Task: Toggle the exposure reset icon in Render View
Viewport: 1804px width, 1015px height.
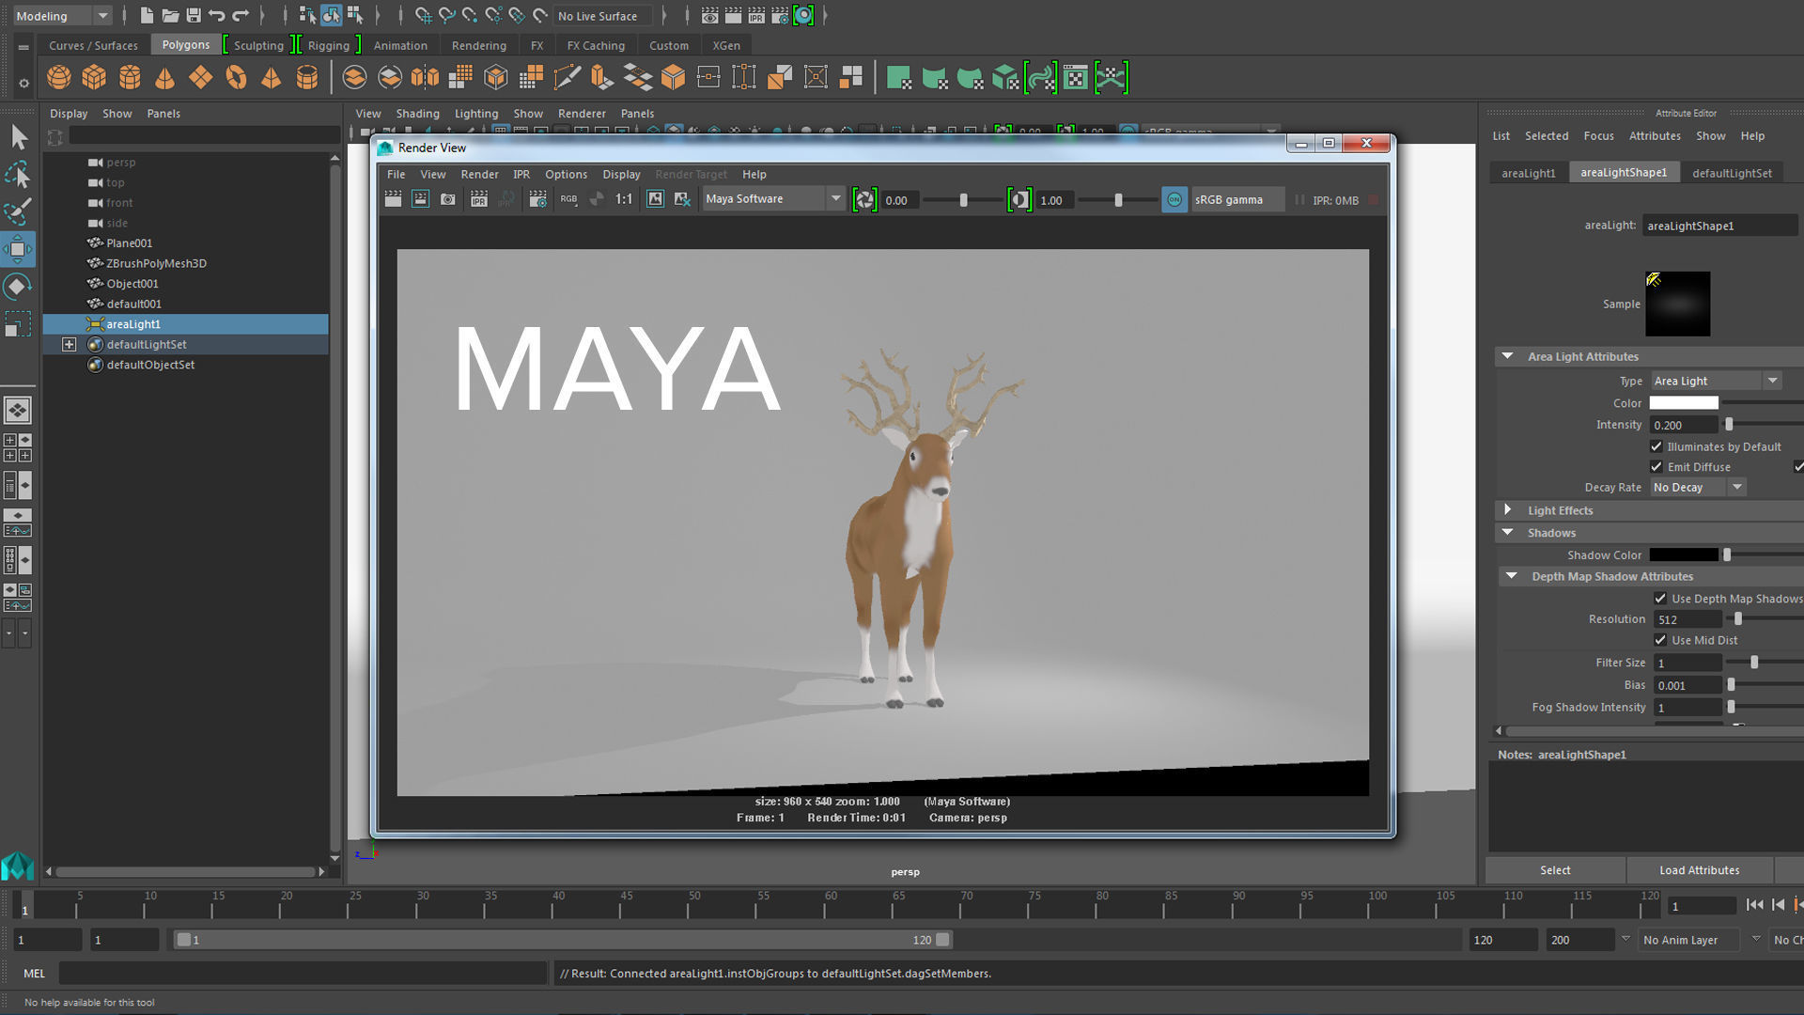Action: [x=864, y=199]
